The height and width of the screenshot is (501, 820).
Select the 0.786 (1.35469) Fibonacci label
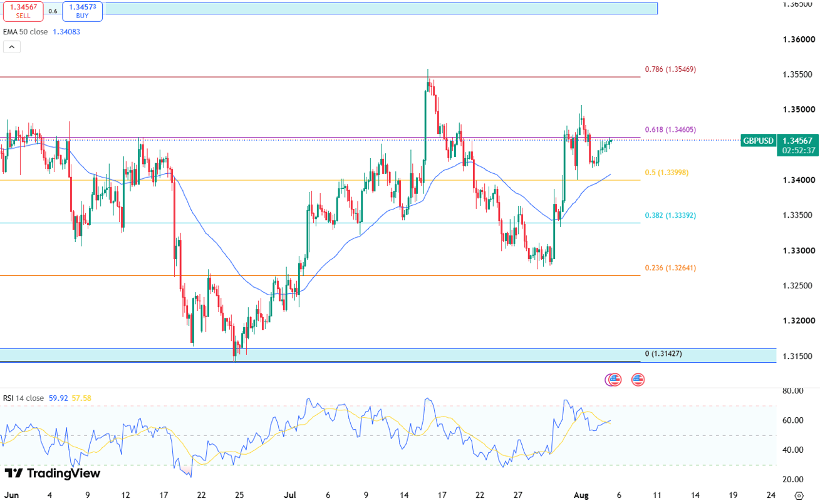point(670,69)
